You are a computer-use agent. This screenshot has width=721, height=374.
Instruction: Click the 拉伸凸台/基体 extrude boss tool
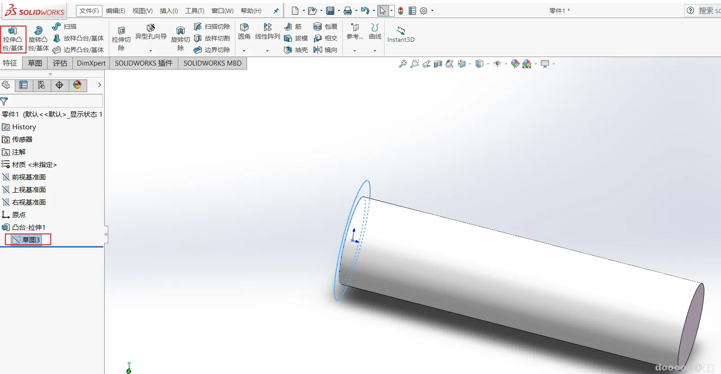(x=13, y=39)
